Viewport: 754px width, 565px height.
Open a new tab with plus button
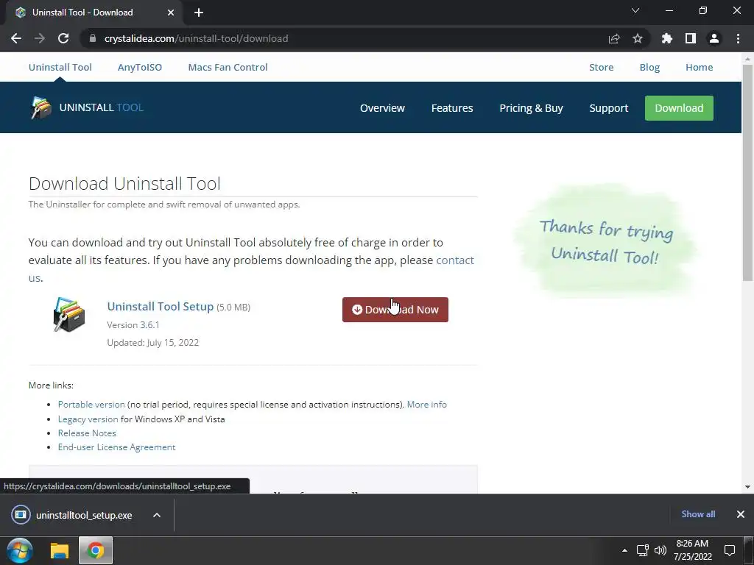[199, 13]
